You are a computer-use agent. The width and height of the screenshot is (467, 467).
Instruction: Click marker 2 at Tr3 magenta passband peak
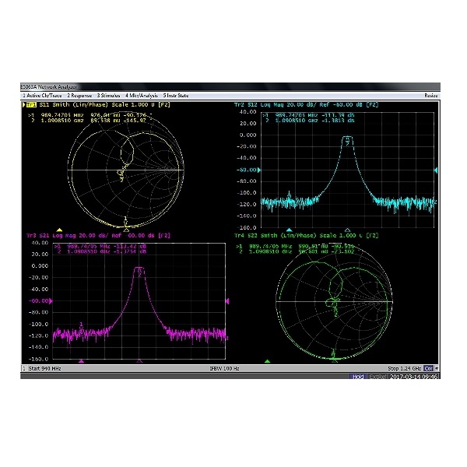click(139, 272)
